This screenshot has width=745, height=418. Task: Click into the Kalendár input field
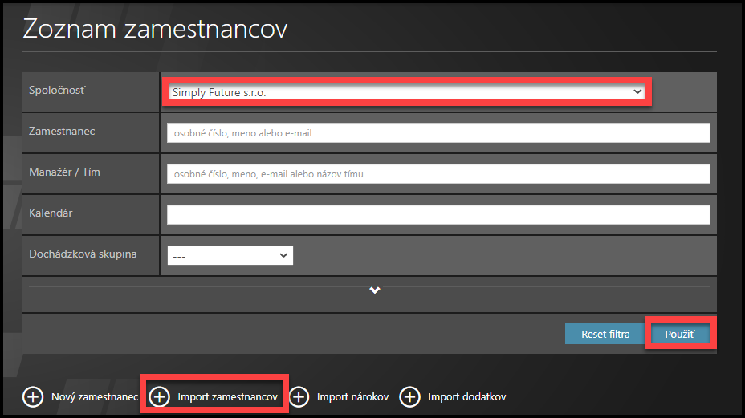point(438,214)
